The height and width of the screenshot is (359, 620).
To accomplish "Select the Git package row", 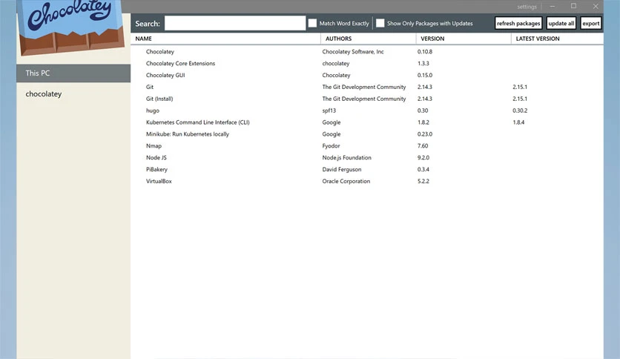I will point(367,87).
